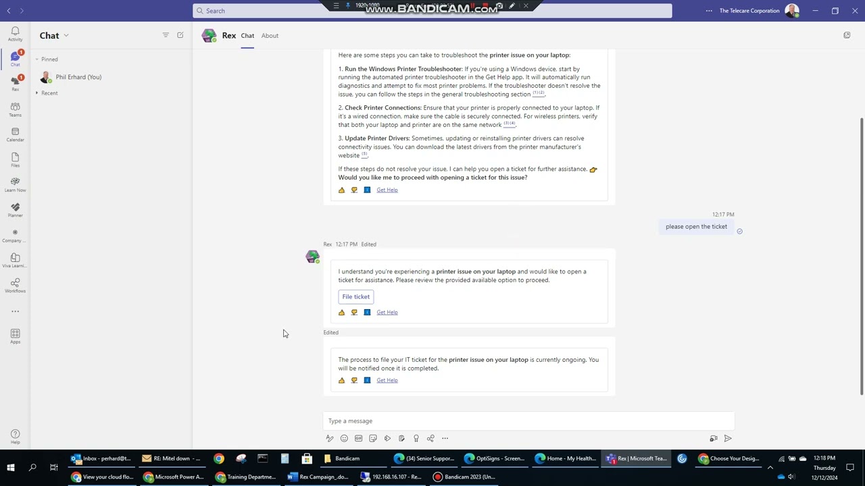Open Chat section in the left rail
The height and width of the screenshot is (486, 865).
click(15, 59)
